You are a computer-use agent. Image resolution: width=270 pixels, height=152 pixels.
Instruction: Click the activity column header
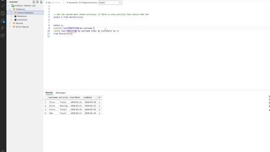tap(64, 98)
